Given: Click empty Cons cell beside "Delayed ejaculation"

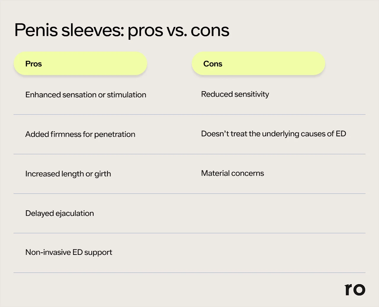Looking at the screenshot, I should [266, 213].
